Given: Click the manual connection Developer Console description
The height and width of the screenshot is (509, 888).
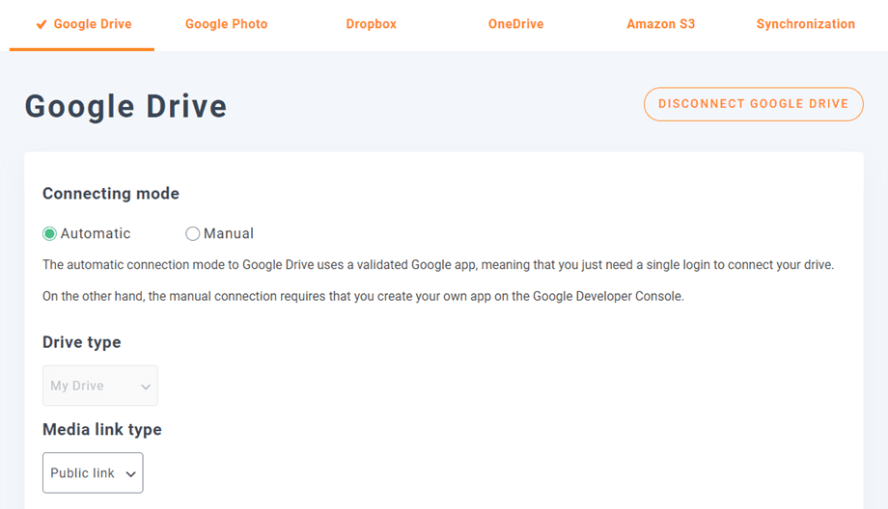Looking at the screenshot, I should [x=363, y=297].
